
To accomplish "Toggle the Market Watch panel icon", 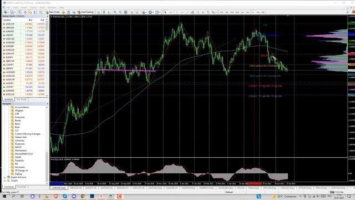I will tap(20, 12).
